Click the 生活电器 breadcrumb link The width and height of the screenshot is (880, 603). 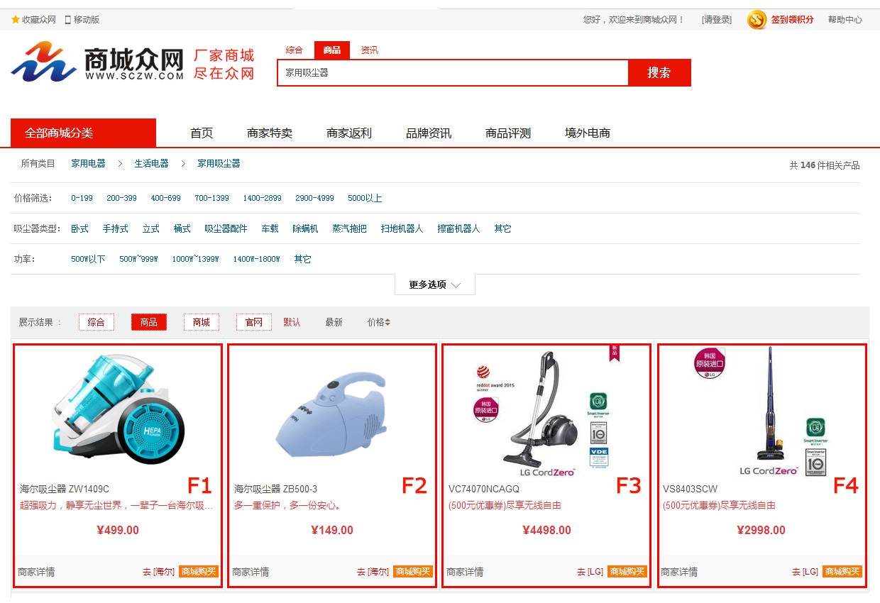tap(152, 163)
